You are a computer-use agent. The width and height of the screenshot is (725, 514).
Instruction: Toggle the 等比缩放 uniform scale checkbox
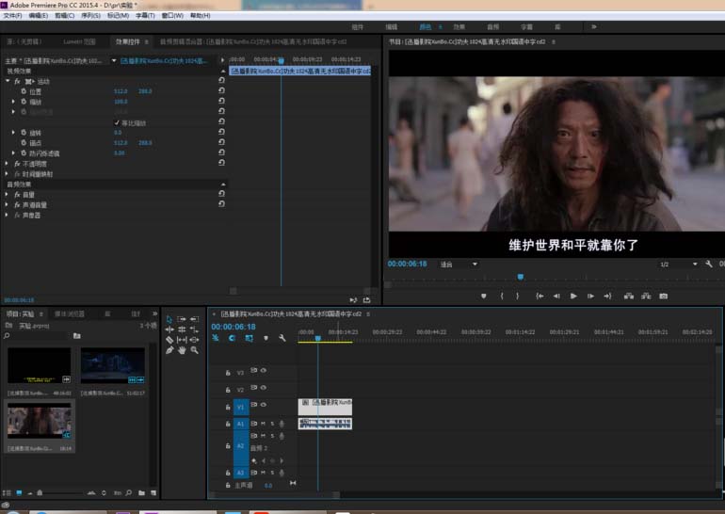[117, 122]
